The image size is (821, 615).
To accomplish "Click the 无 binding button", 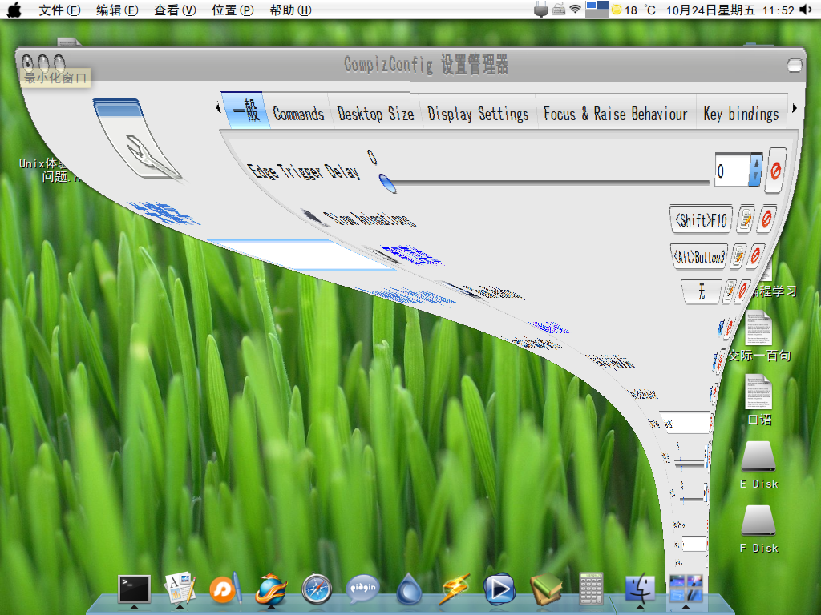I will (702, 291).
